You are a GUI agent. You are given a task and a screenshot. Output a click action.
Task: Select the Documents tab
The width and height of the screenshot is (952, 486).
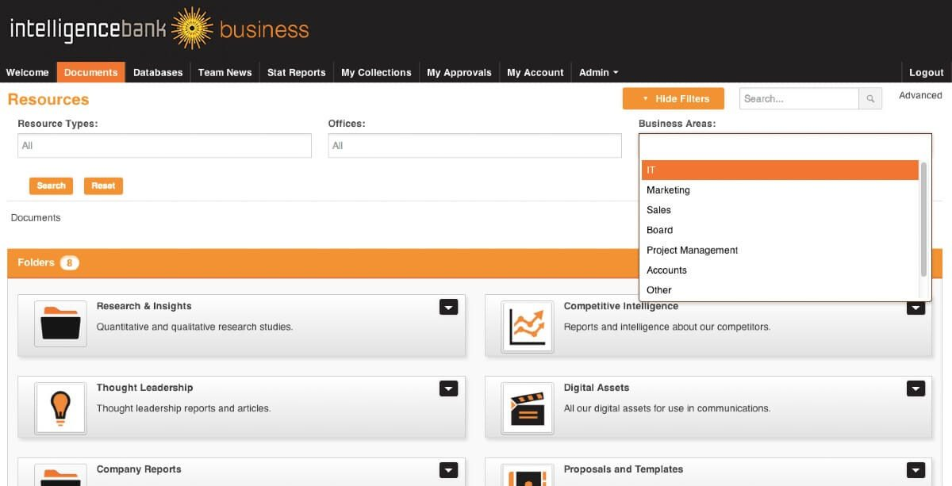[91, 72]
